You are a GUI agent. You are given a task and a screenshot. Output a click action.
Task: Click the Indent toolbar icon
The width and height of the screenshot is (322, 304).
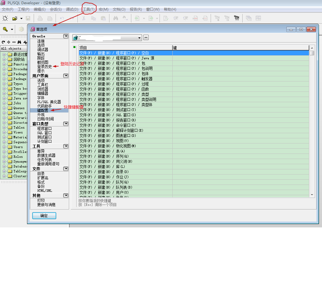(176, 18)
